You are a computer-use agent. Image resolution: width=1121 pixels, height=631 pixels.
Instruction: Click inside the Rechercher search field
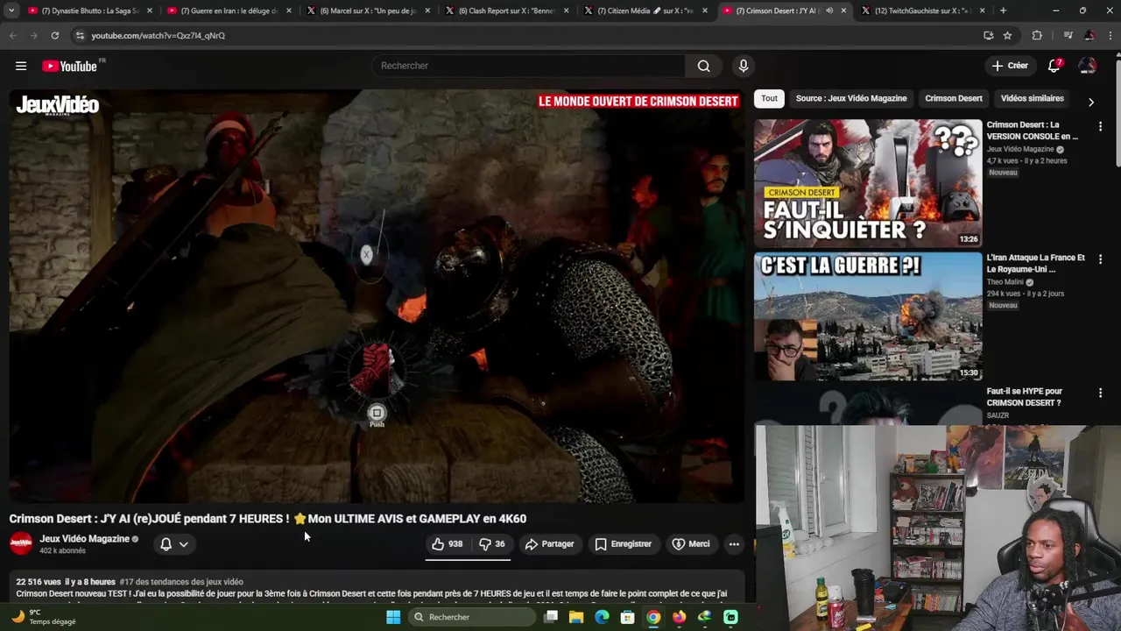(528, 66)
